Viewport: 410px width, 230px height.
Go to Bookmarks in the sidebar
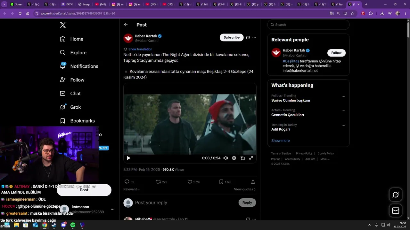[78, 121]
